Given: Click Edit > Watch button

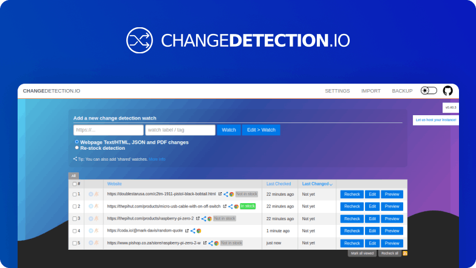Looking at the screenshot, I should [260, 130].
